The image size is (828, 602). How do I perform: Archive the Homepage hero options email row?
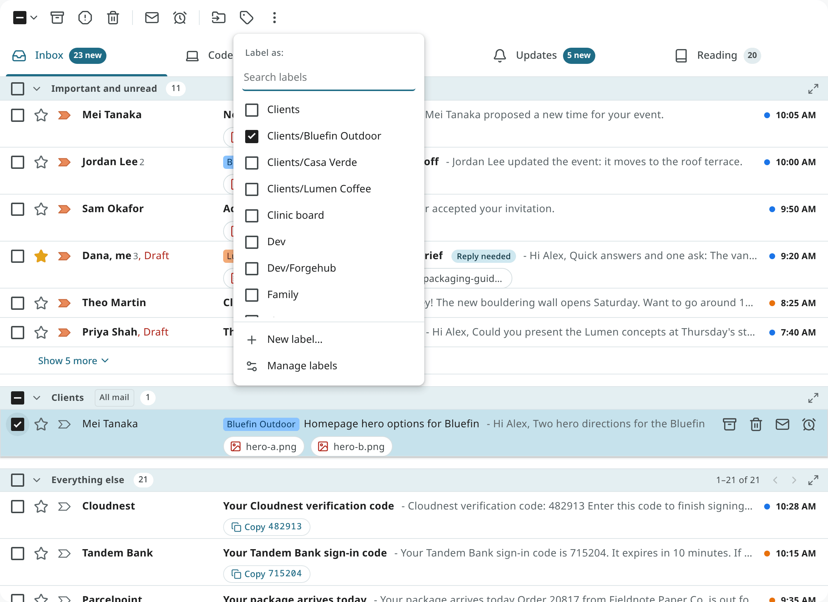click(x=730, y=424)
